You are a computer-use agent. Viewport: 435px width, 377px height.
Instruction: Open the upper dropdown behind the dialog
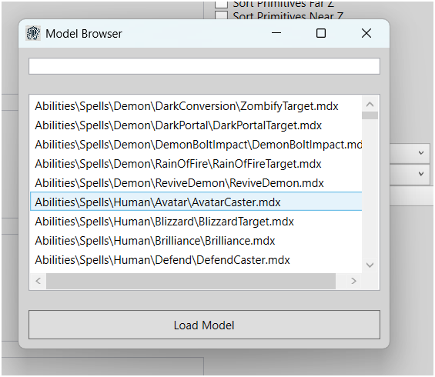[x=411, y=153]
